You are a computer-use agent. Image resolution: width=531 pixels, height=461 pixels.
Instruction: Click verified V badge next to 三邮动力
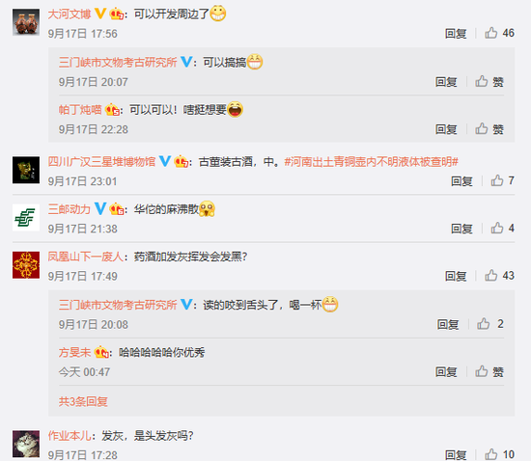[x=100, y=208]
